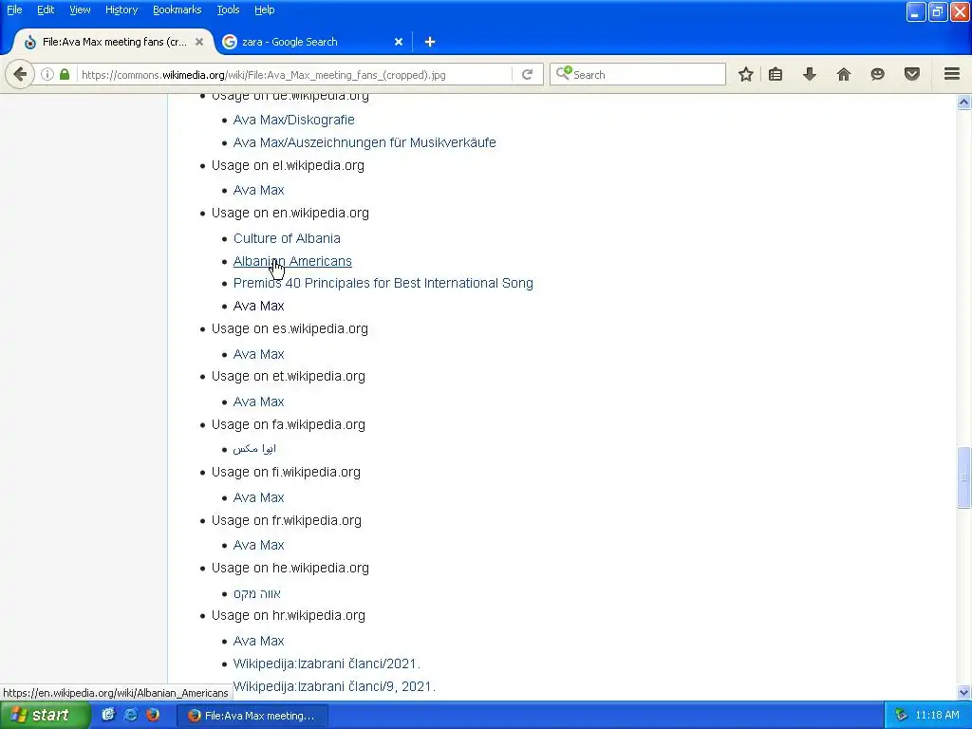Open Premios 40 Principales Best International Song
Viewport: 972px width, 729px height.
[383, 283]
